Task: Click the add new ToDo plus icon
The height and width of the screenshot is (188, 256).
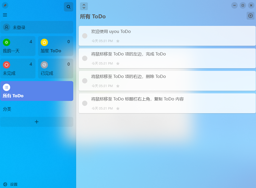Action: pyautogui.click(x=250, y=16)
